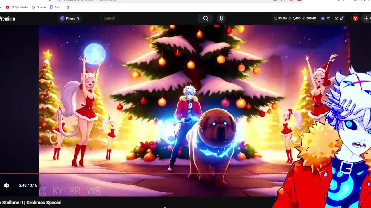Click the YouTube Premium logo
Viewport: 371px width, 208px height.
pyautogui.click(x=7, y=18)
